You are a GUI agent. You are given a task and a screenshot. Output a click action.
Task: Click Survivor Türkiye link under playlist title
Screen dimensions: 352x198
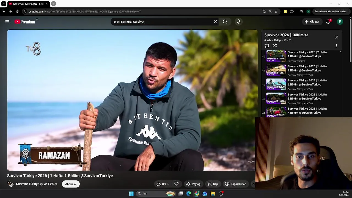coord(273,40)
